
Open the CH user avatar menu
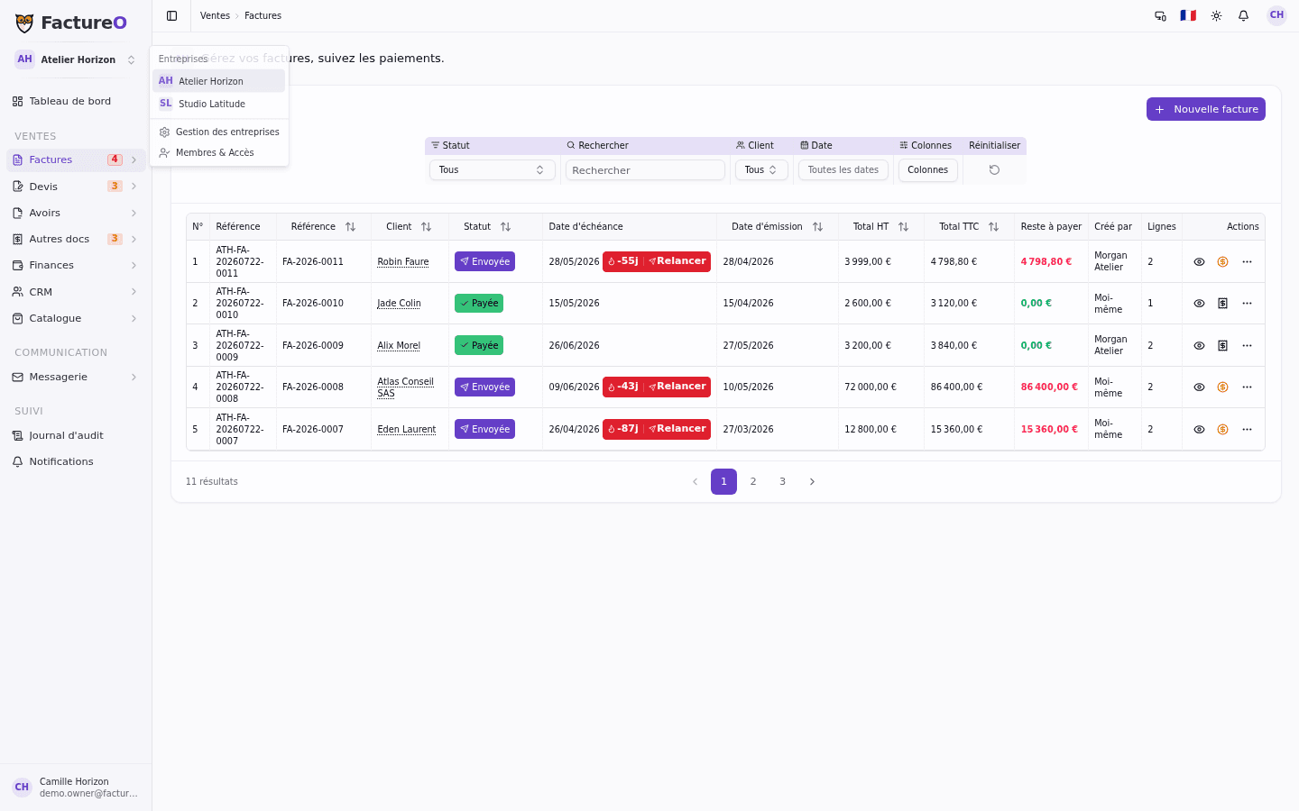(x=1276, y=15)
